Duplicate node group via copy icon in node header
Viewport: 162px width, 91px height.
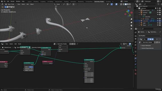(73, 44)
